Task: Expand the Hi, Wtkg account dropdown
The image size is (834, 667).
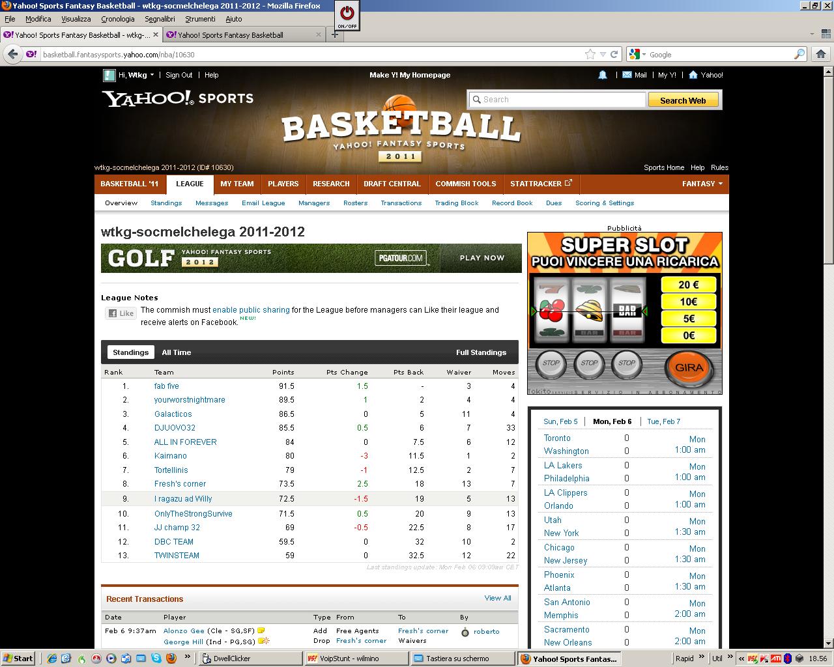Action: [152, 75]
